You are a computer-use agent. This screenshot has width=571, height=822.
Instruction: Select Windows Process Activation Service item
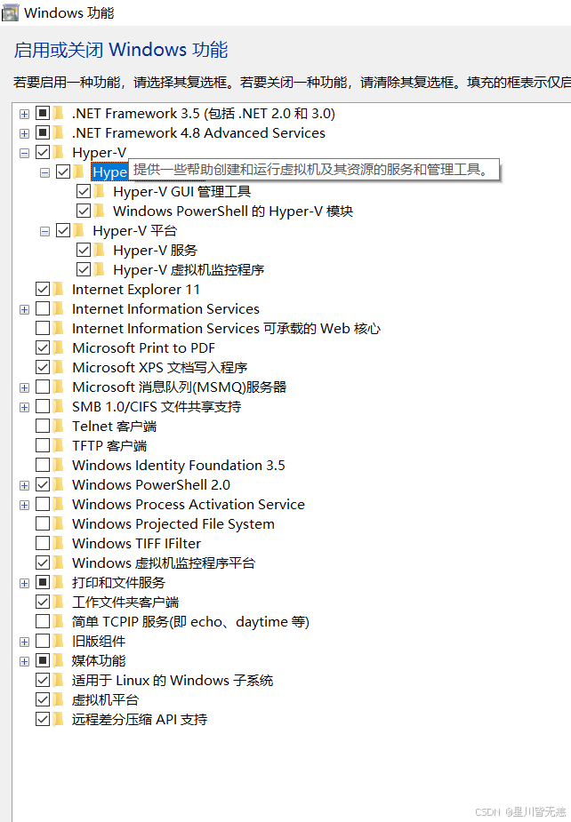[189, 505]
